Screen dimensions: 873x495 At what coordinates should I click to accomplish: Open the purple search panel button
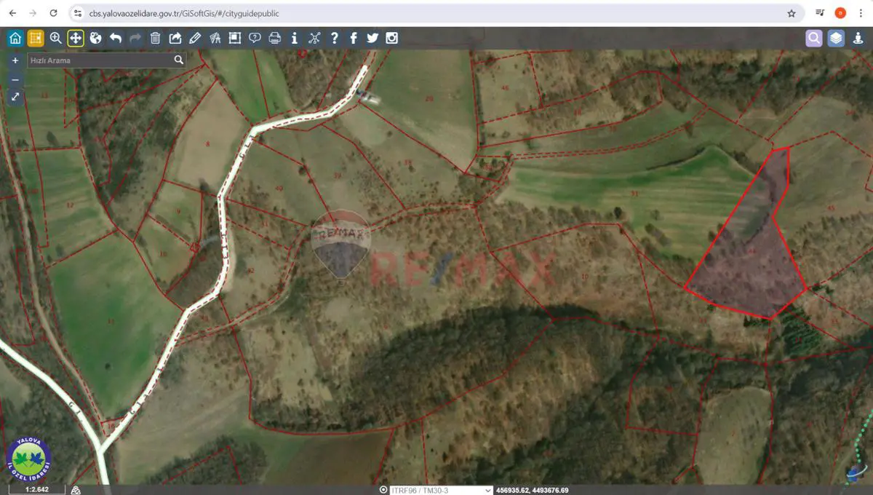point(814,38)
